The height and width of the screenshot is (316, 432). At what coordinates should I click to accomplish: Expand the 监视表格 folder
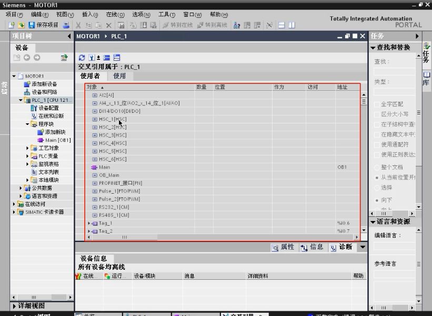[x=27, y=164]
